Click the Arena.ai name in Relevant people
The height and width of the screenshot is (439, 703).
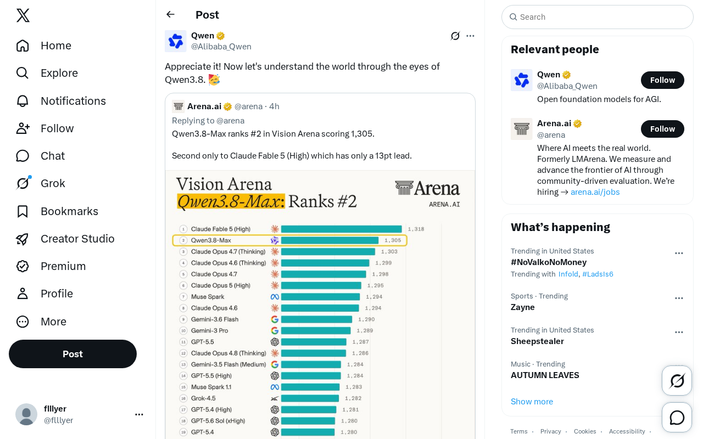tap(554, 123)
